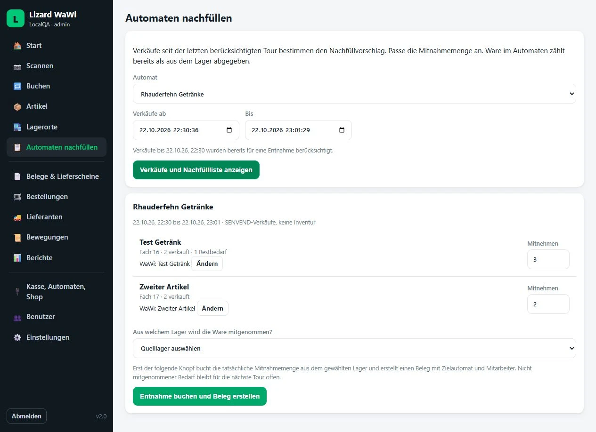Viewport: 596px width, 432px height.
Task: Click Verkäufe und Nachfüllliste anzeigen button
Action: click(x=196, y=170)
